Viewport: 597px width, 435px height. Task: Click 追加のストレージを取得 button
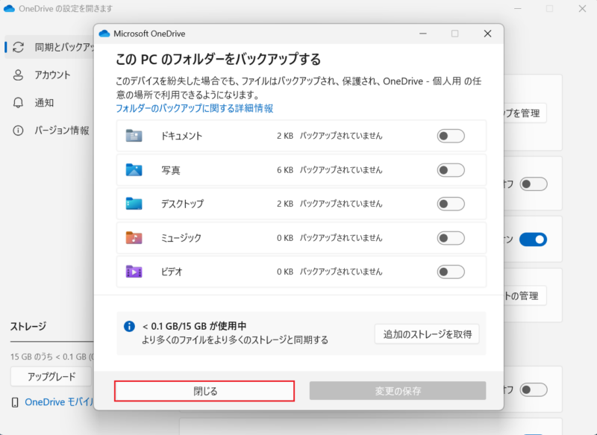pyautogui.click(x=427, y=334)
